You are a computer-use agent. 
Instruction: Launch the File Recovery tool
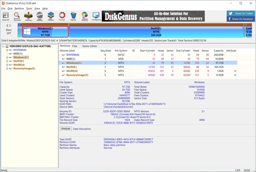29,16
